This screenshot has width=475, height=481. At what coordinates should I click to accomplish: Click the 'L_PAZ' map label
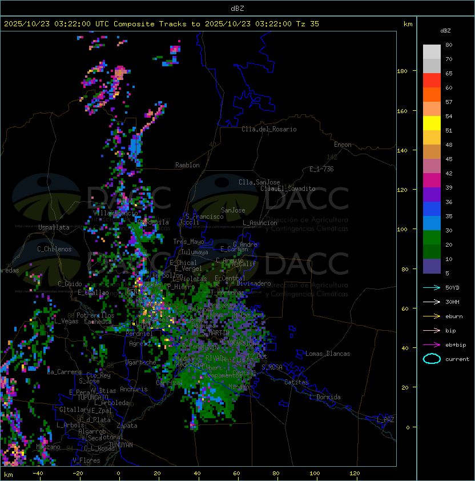point(385,420)
